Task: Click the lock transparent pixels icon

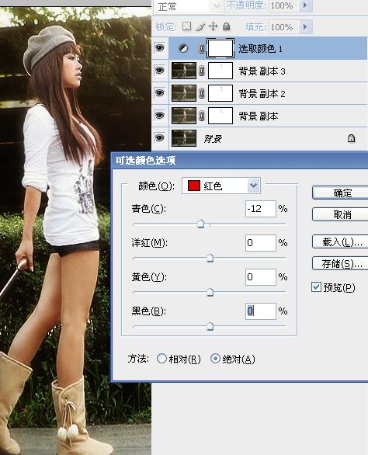Action: click(x=186, y=26)
